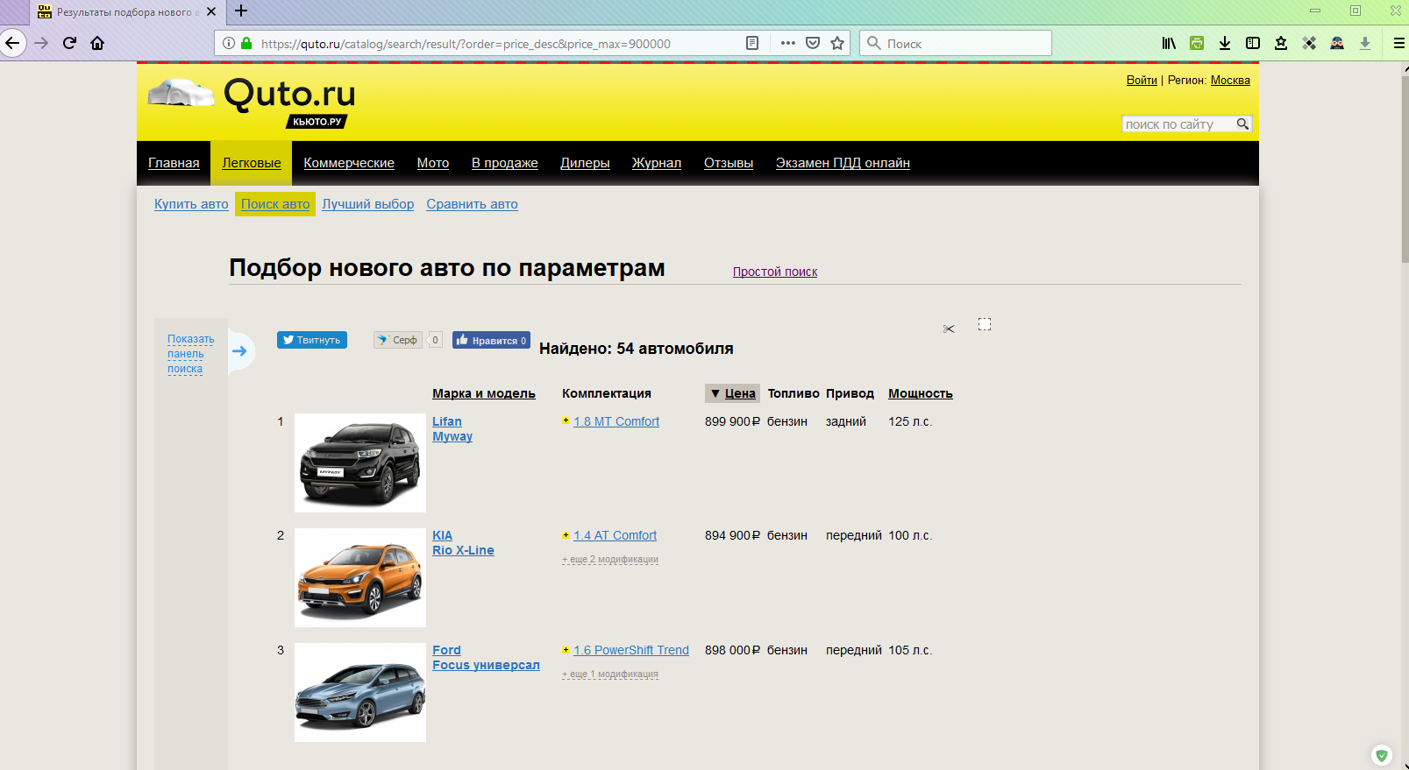Switch to Лучший выбор tab

pos(368,204)
